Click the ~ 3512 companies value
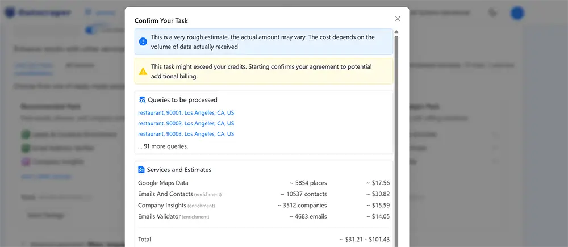568x247 pixels. 302,206
